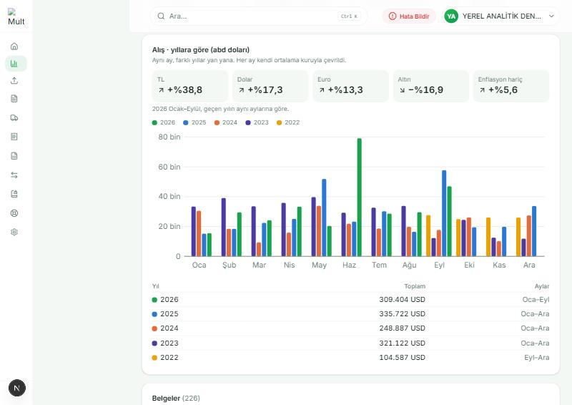Viewport: 572px width, 405px height.
Task: Toggle 2026 series in chart legend
Action: tap(164, 122)
